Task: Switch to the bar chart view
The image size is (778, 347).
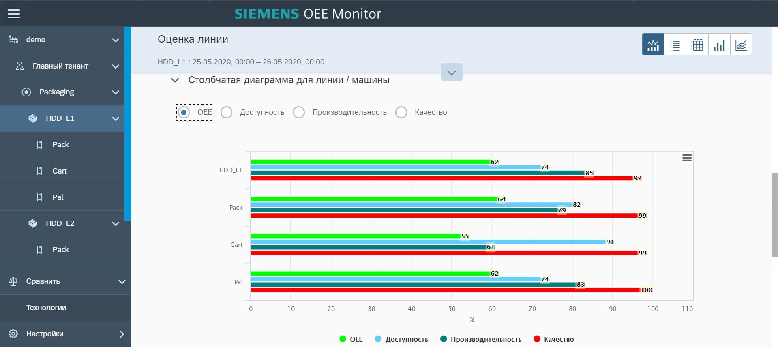Action: (x=719, y=44)
